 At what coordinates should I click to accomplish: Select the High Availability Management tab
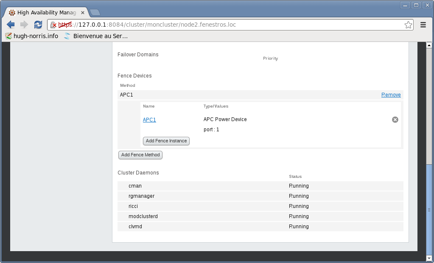click(x=45, y=12)
